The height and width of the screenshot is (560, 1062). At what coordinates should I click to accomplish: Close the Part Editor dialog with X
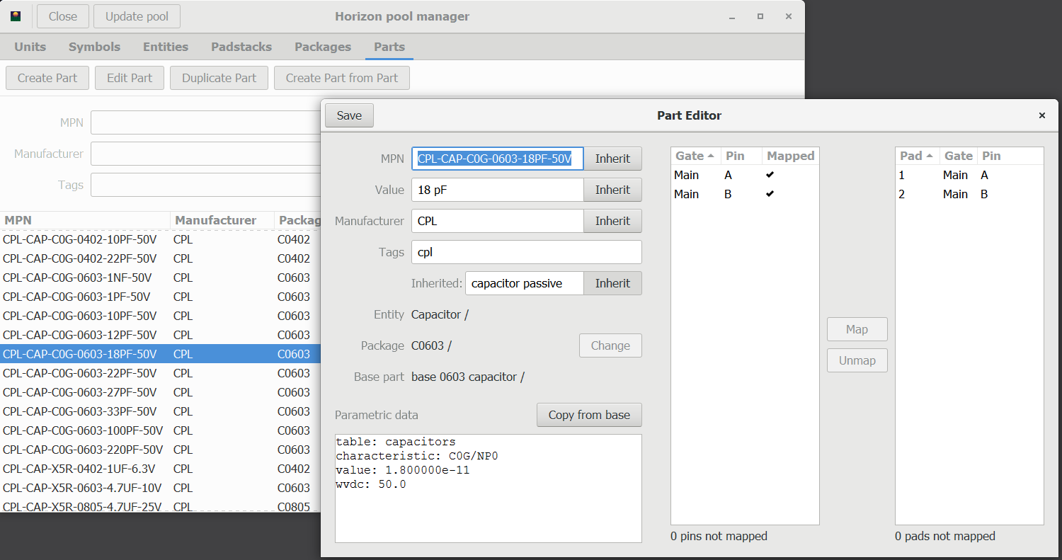click(1041, 115)
